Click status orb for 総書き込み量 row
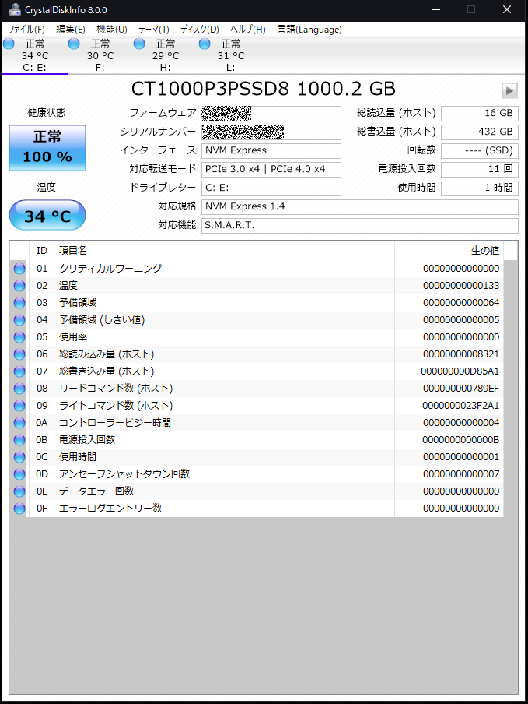Image resolution: width=528 pixels, height=704 pixels. (x=19, y=371)
